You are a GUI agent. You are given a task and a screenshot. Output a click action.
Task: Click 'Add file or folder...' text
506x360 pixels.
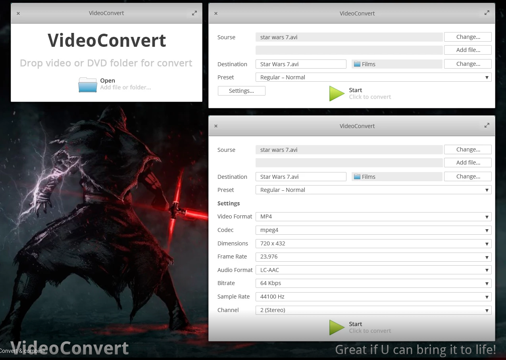click(x=125, y=87)
